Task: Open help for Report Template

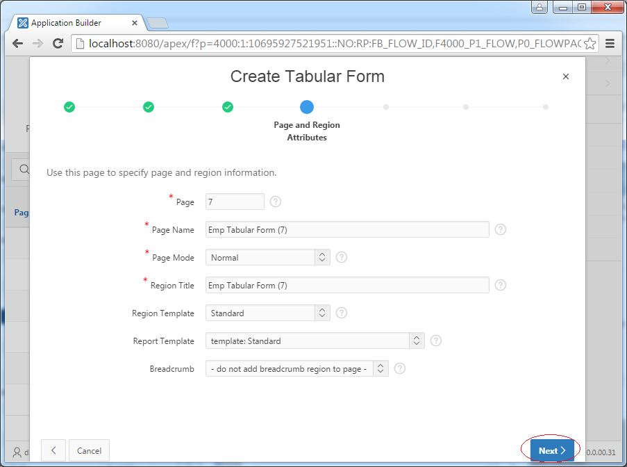Action: (435, 341)
